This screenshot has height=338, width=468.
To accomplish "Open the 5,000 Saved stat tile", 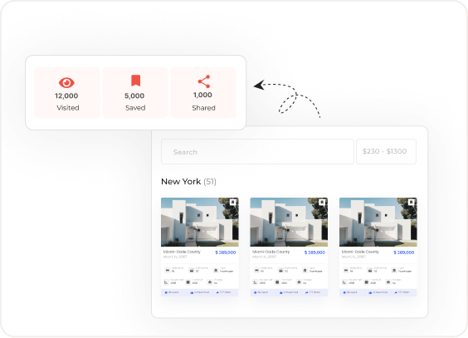I will pos(135,92).
